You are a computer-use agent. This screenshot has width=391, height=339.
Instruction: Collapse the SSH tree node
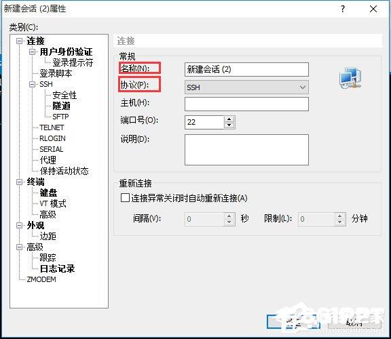[x=32, y=85]
